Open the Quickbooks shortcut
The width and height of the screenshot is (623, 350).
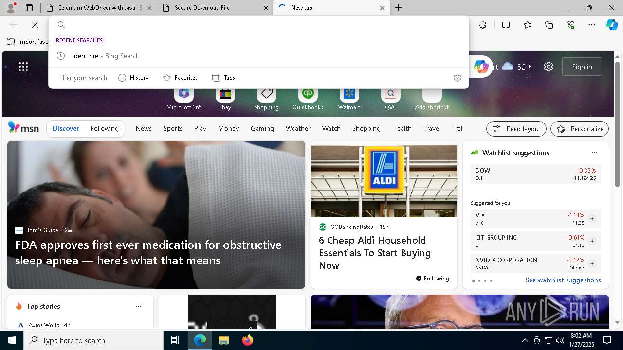(308, 99)
